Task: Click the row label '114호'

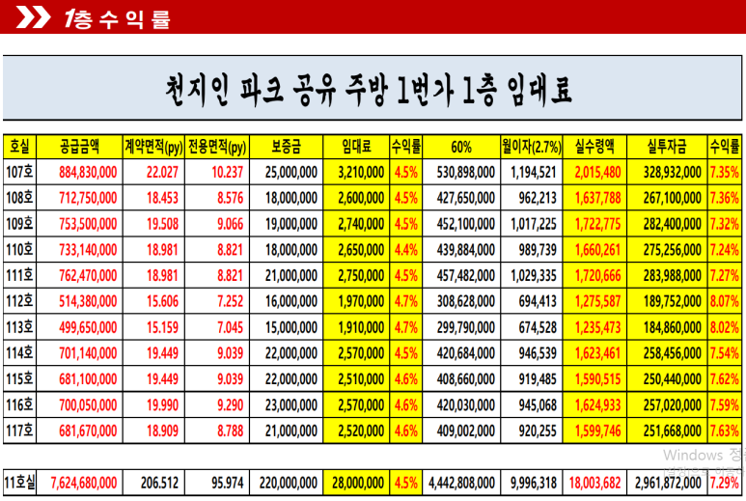Action: [x=19, y=353]
